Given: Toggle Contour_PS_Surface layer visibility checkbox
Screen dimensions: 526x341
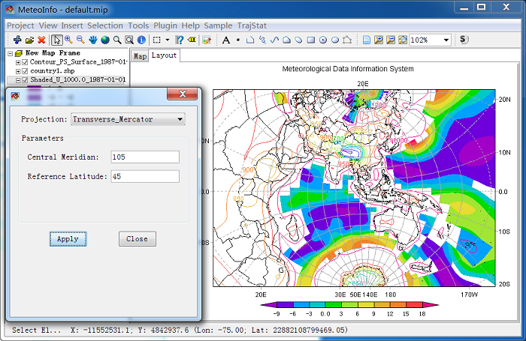Looking at the screenshot, I should tap(25, 62).
